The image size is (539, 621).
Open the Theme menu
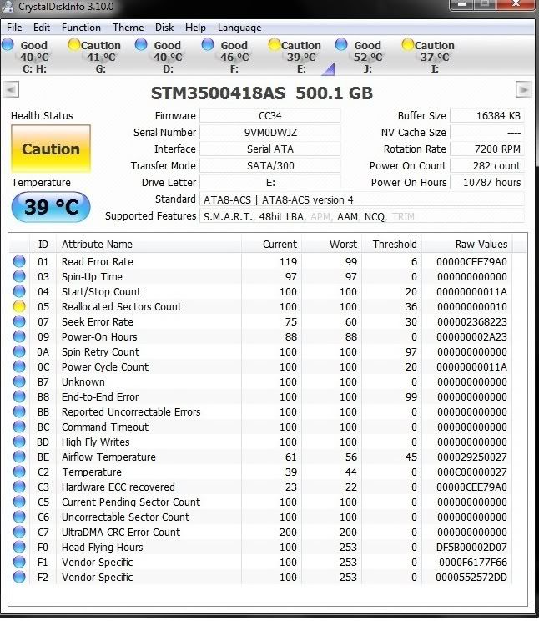(x=128, y=28)
